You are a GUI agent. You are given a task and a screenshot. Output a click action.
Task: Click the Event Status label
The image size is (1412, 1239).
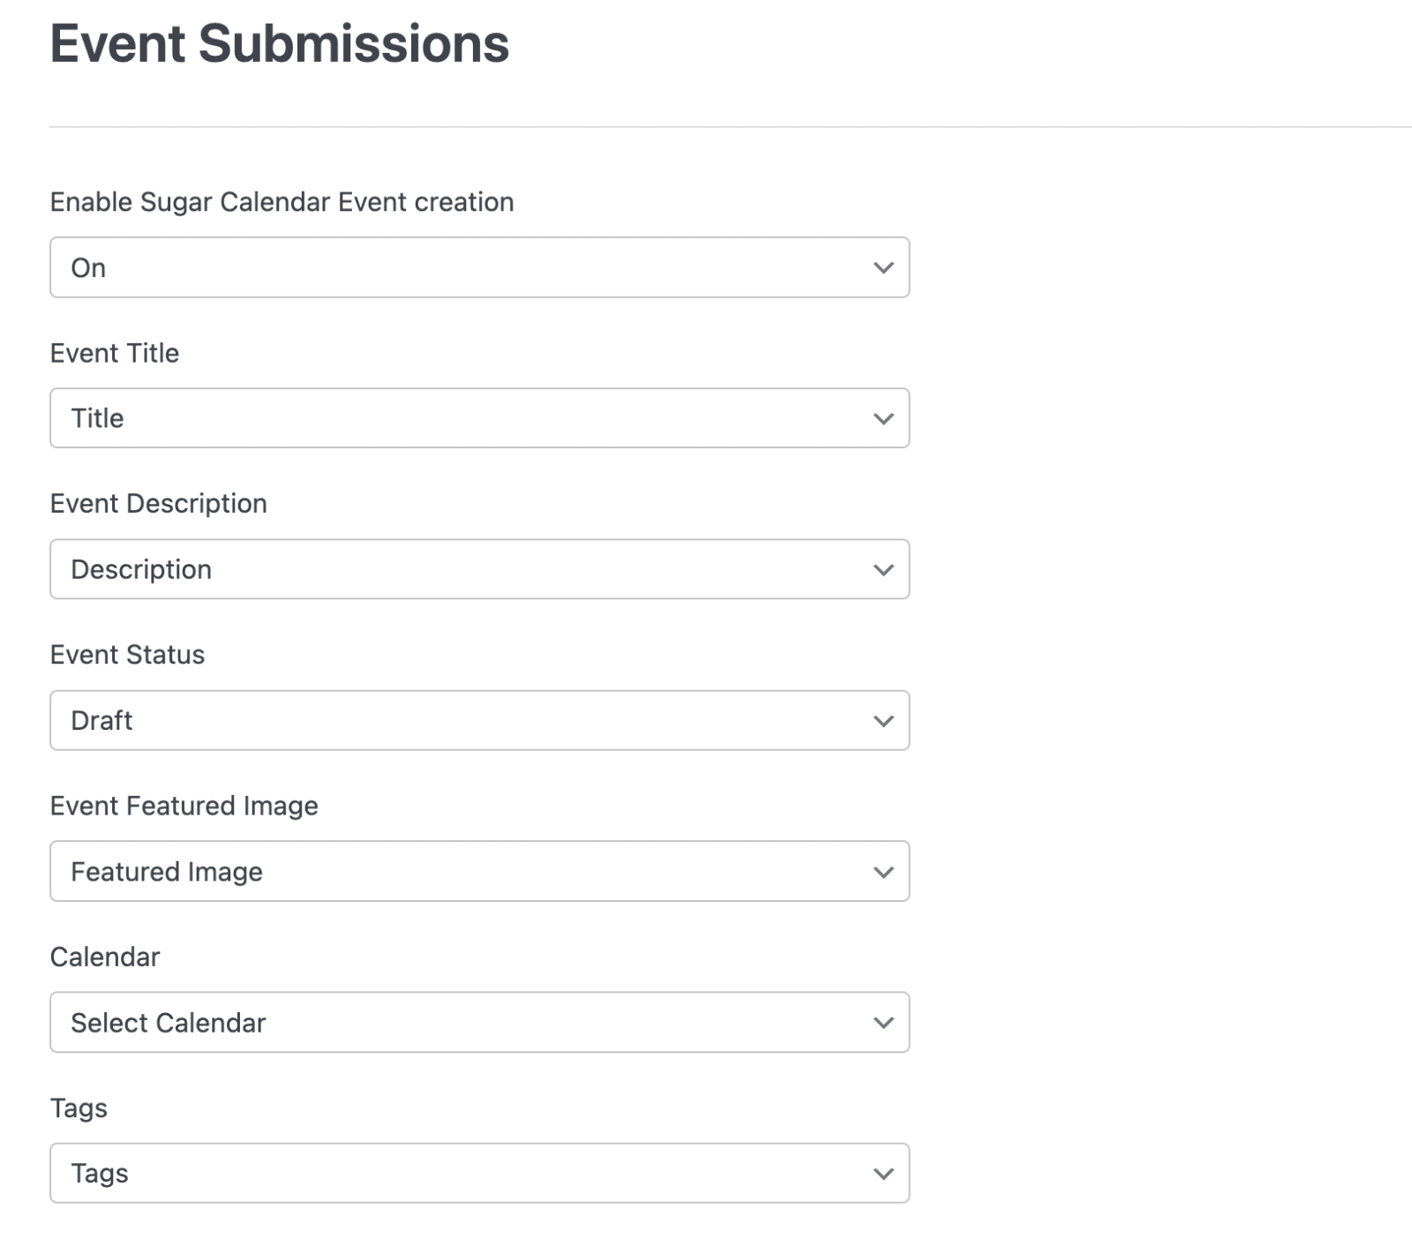(x=126, y=654)
